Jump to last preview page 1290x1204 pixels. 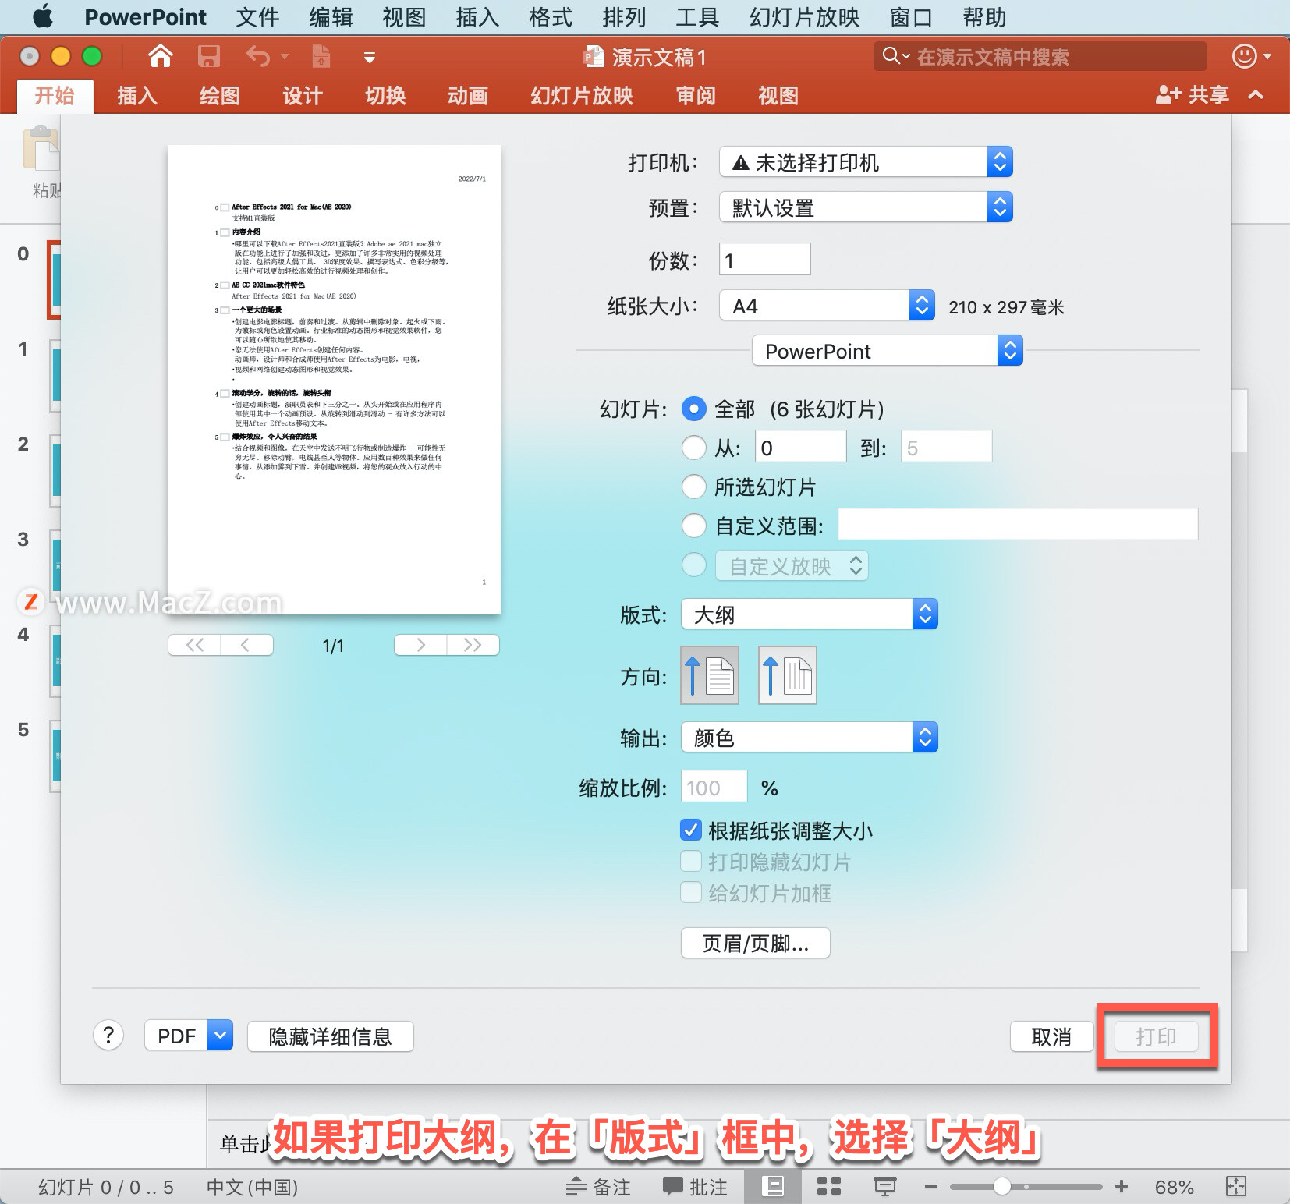(x=473, y=645)
